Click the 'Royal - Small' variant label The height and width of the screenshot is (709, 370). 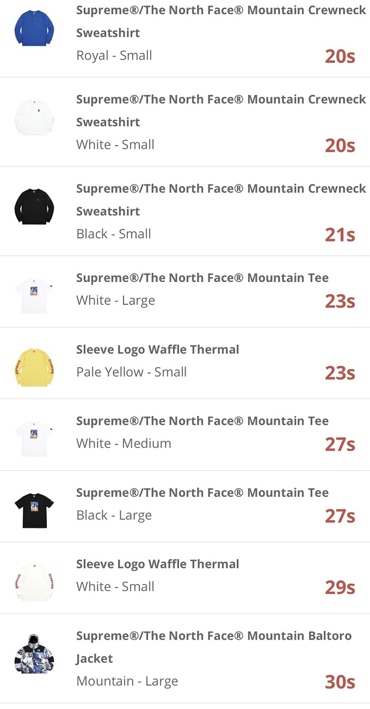coord(114,56)
